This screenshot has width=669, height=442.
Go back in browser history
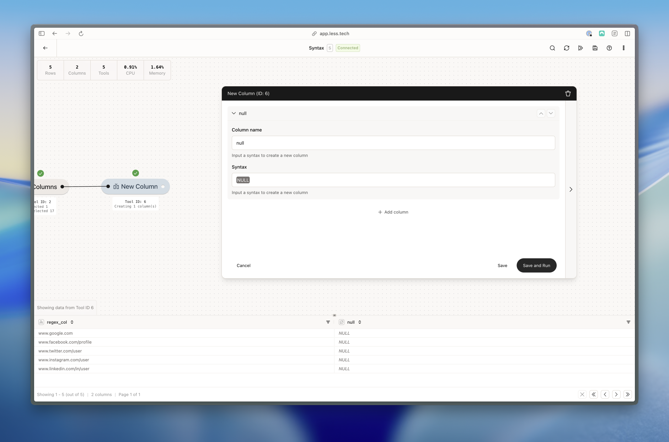click(55, 33)
